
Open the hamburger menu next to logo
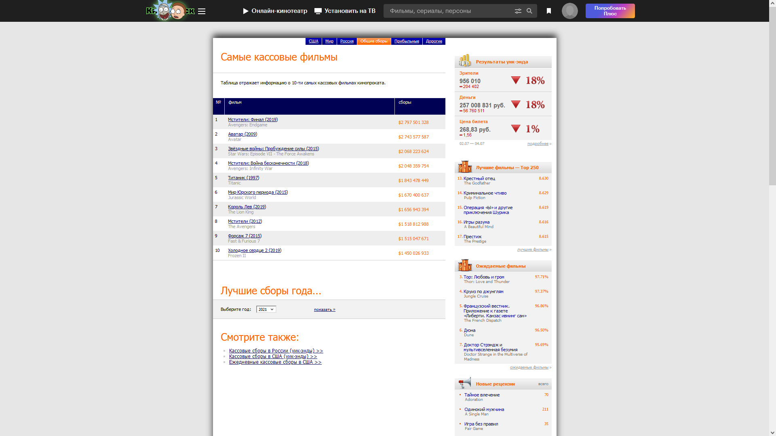tap(202, 11)
